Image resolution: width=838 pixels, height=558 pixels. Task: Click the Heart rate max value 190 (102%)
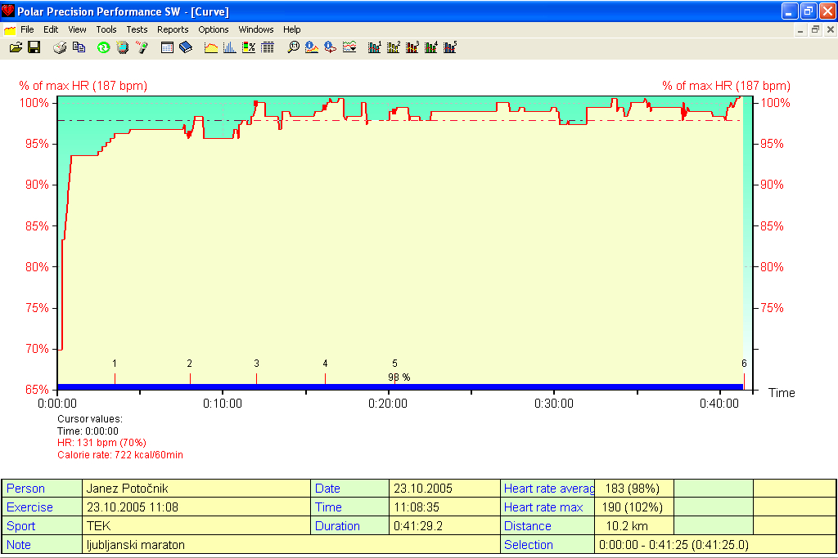click(634, 507)
